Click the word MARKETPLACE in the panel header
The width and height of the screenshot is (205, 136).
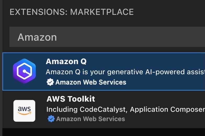pyautogui.click(x=102, y=12)
